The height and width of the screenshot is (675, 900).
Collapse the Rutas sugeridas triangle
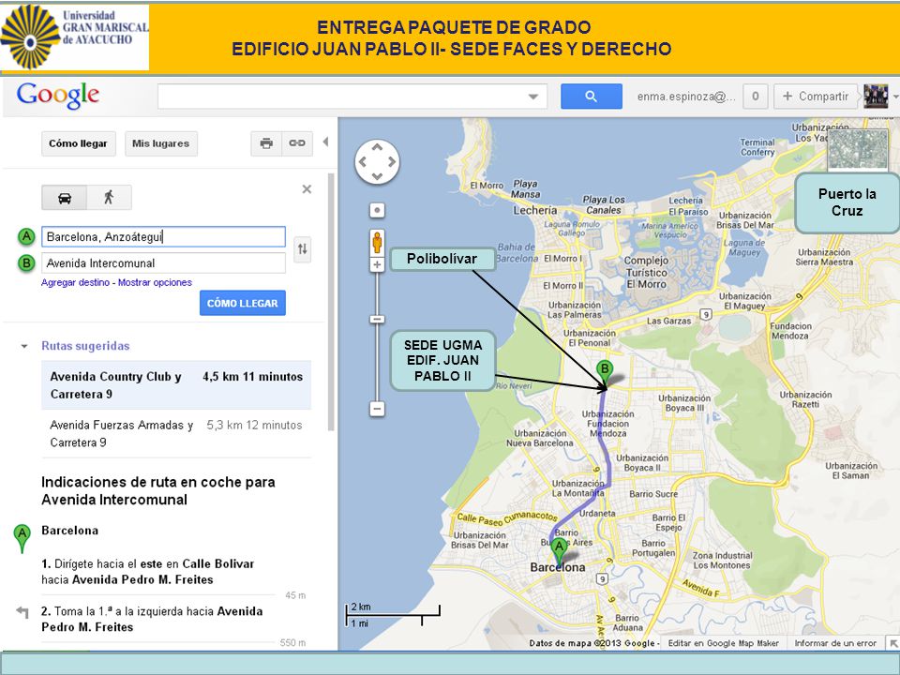(24, 346)
